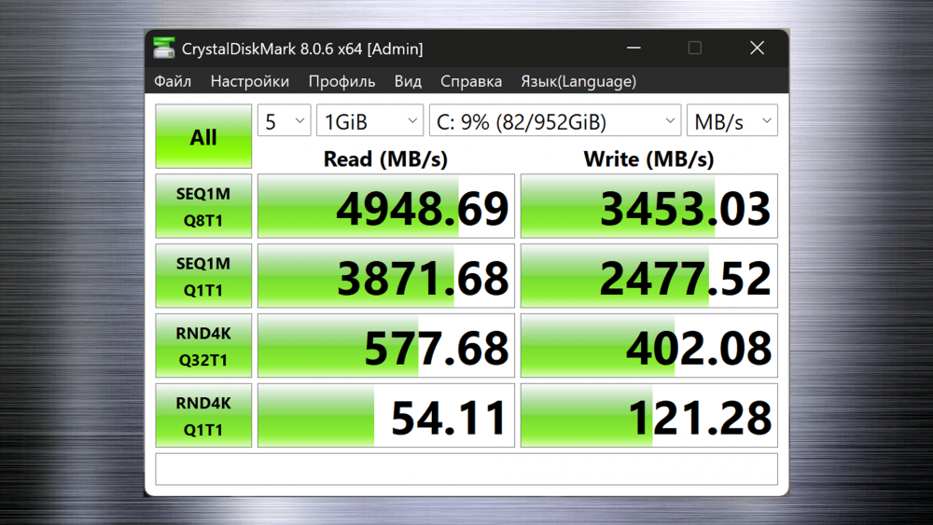Viewport: 933px width, 525px height.
Task: Start the SEQ1M Q8T1 test
Action: [203, 206]
